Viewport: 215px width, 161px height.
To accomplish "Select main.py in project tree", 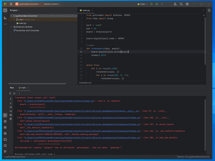I will click(21, 23).
